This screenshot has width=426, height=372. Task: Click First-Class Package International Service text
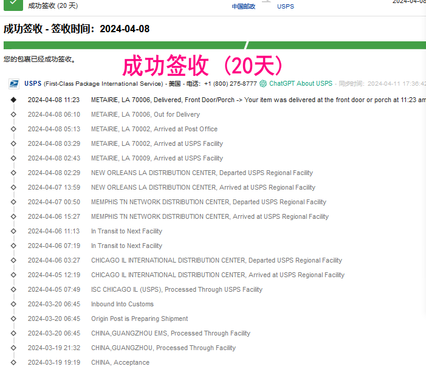(x=103, y=84)
